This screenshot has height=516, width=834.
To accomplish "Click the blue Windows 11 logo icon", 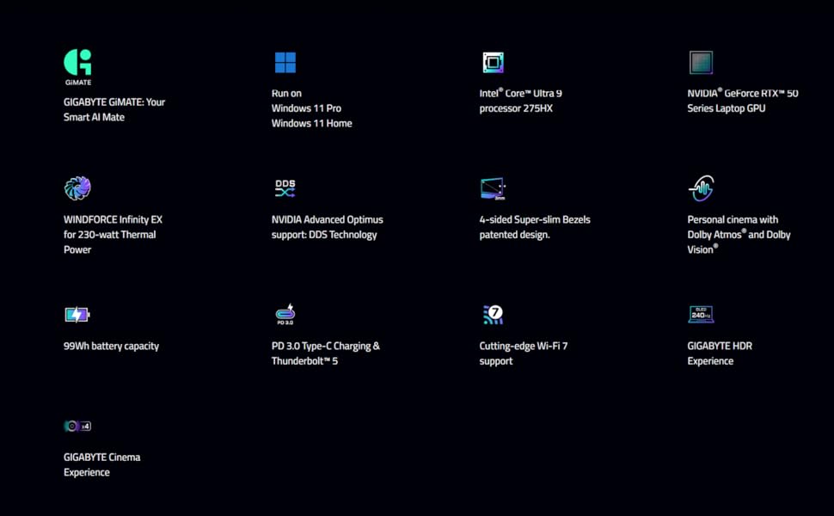I will coord(285,62).
